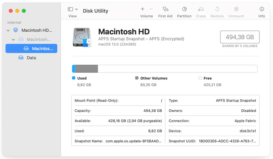
Task: Click the Free legend swatch
Action: tap(200, 78)
